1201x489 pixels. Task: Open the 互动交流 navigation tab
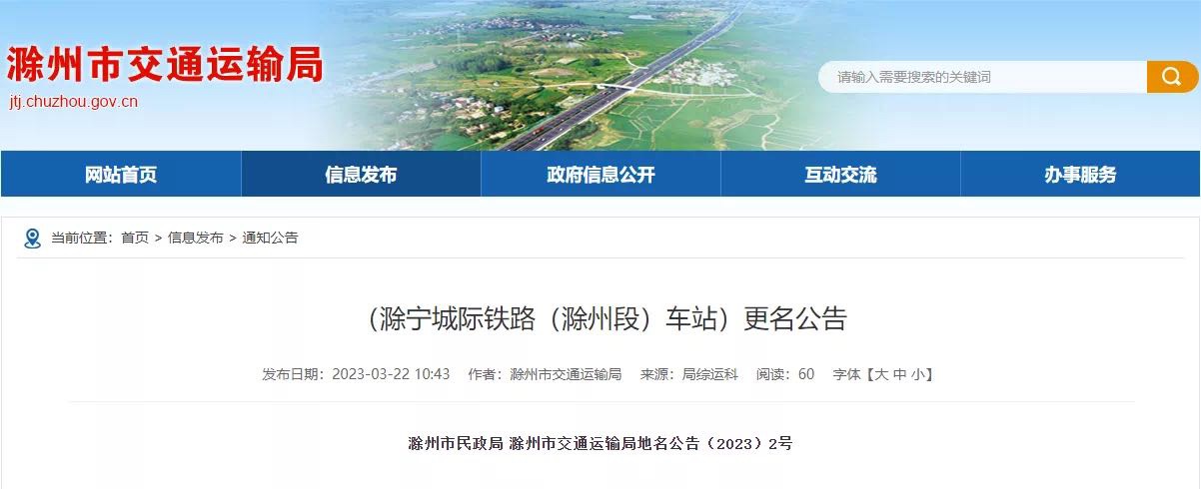[x=840, y=175]
